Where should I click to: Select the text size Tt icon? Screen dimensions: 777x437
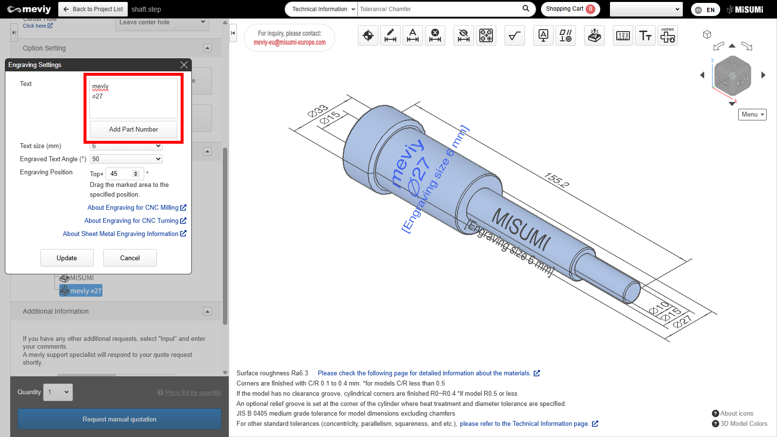(x=645, y=35)
